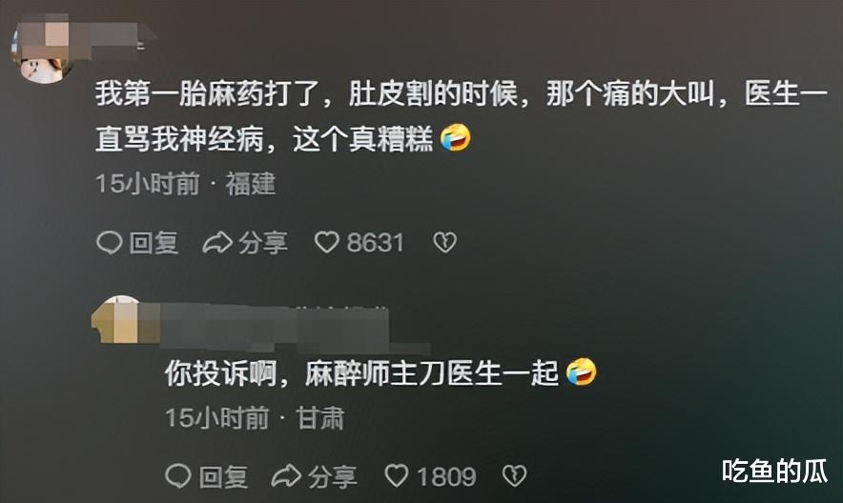Click the laughing emoji after 麻醉师主刀医生一起
Image resolution: width=843 pixels, height=503 pixels.
tap(581, 372)
